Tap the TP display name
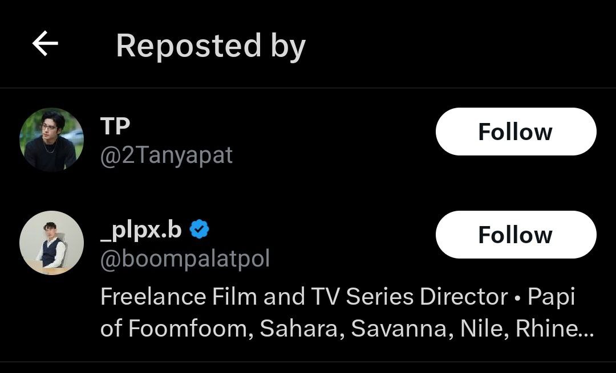 (x=115, y=126)
